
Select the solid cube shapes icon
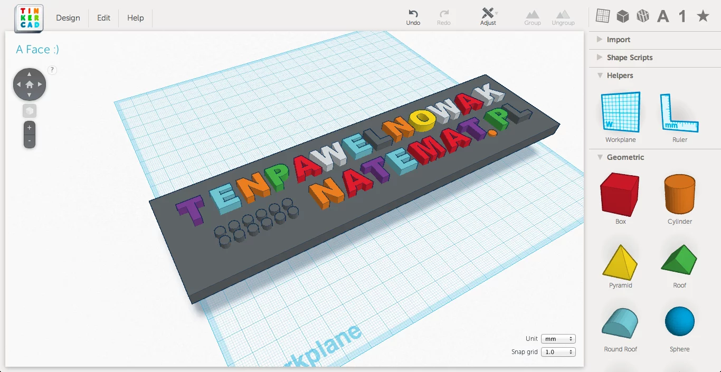[623, 16]
